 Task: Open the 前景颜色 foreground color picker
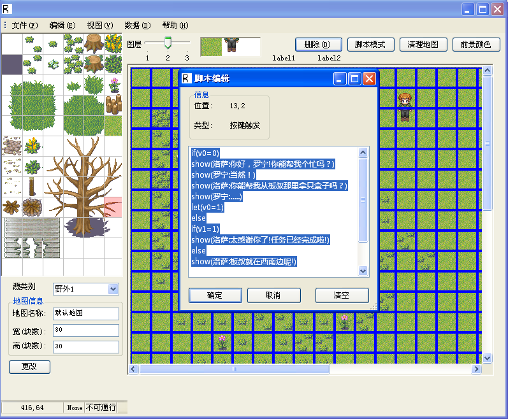(x=476, y=45)
